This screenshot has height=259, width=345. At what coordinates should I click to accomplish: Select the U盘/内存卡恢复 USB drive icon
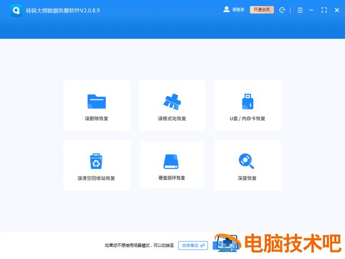click(x=248, y=101)
